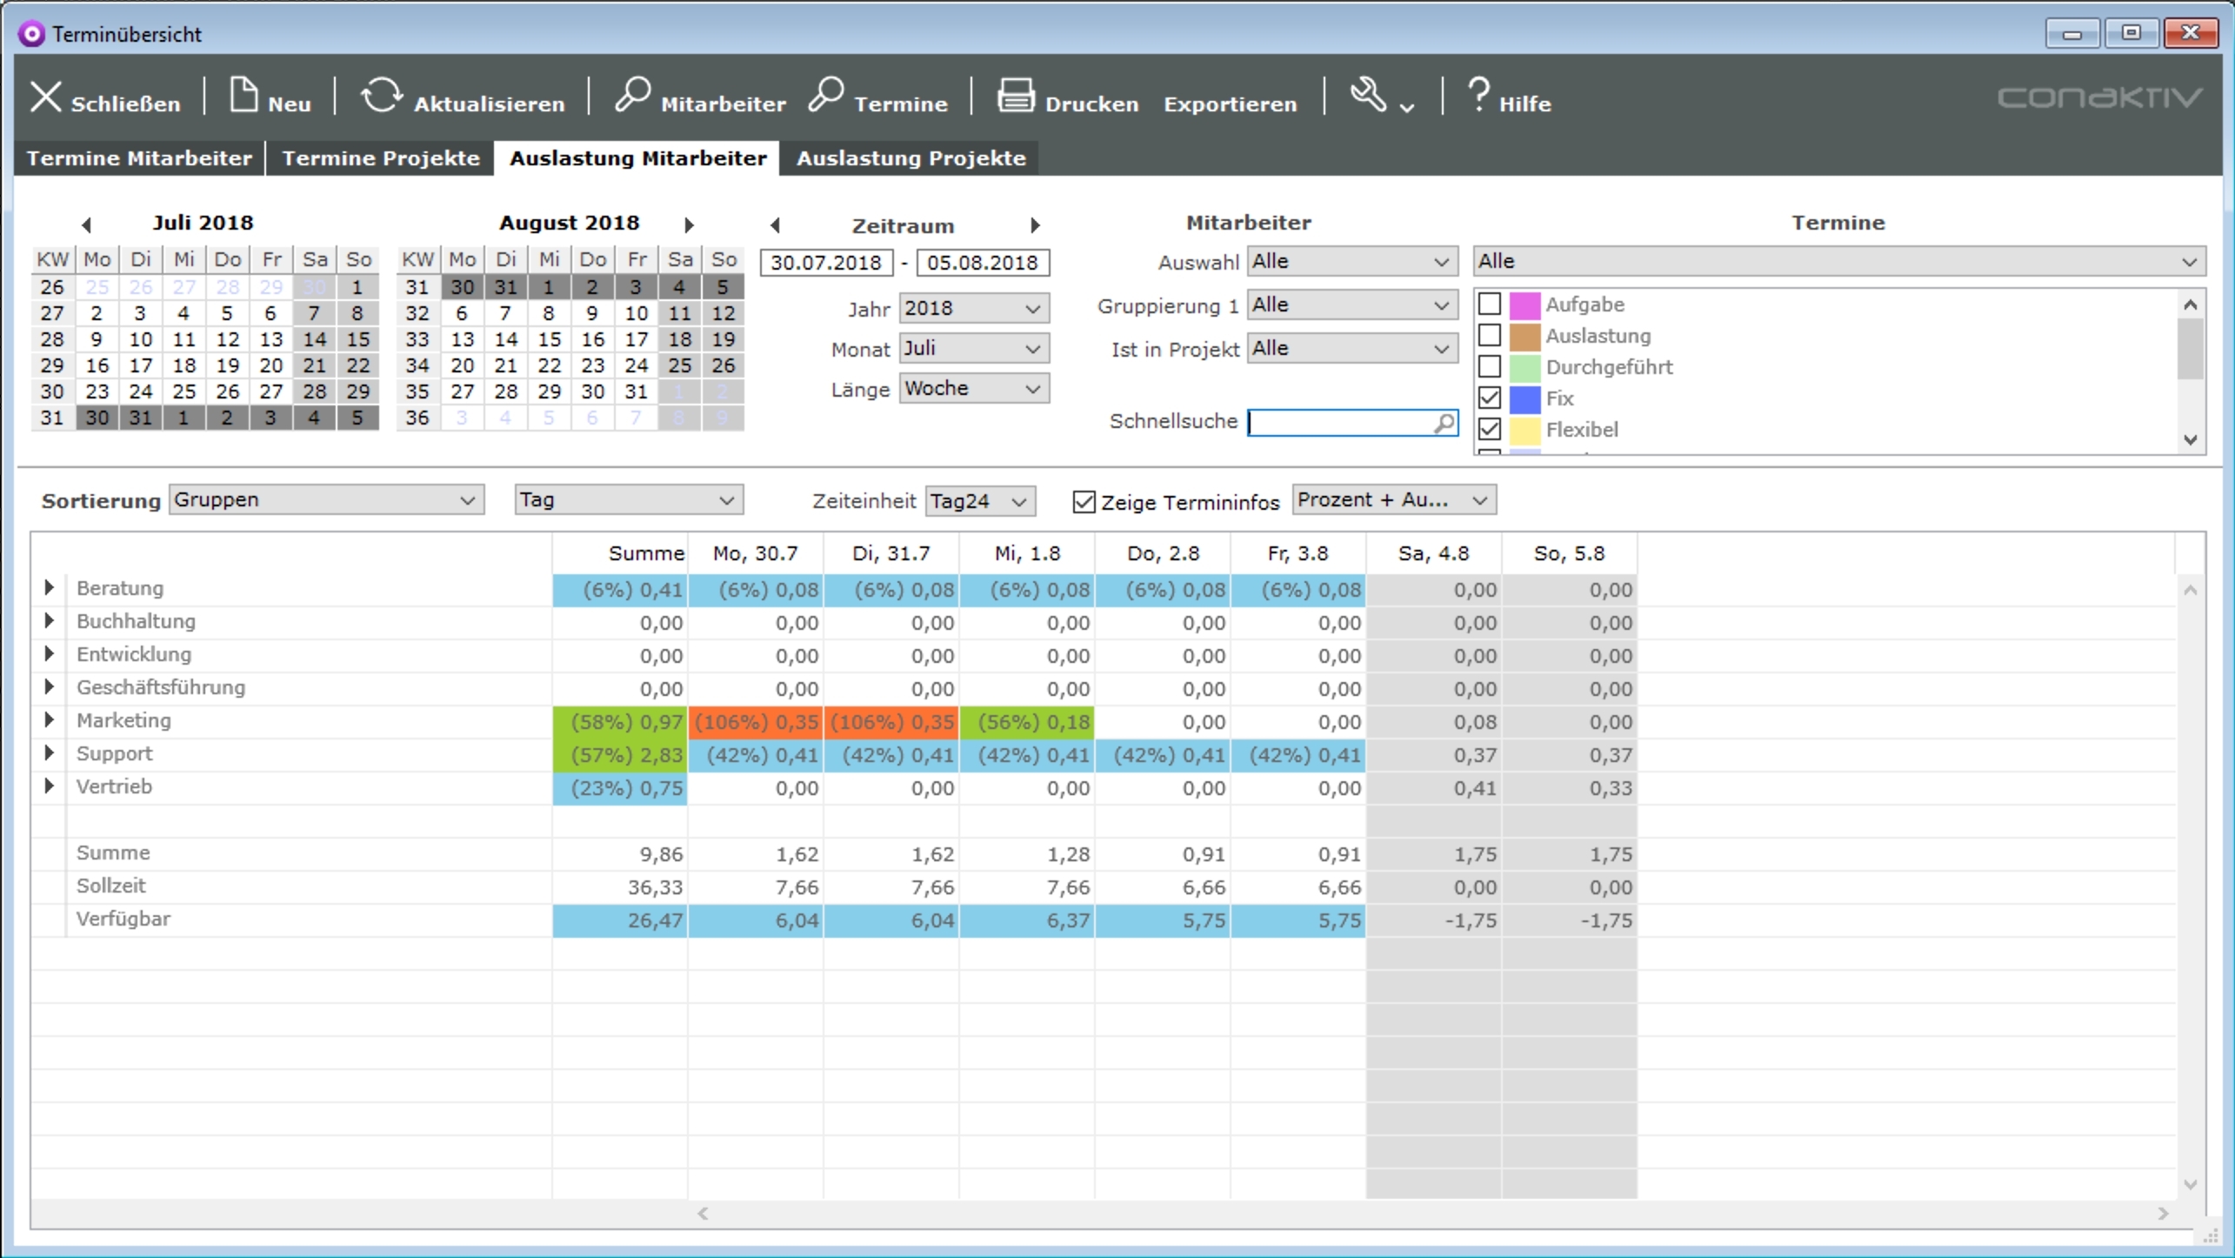Switch to Termine Projekte tab
The height and width of the screenshot is (1258, 2235).
(380, 158)
